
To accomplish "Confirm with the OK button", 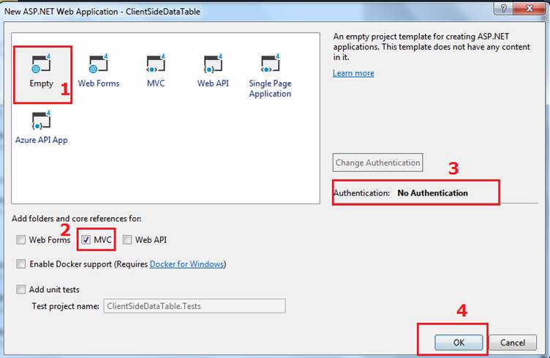I will pyautogui.click(x=459, y=342).
